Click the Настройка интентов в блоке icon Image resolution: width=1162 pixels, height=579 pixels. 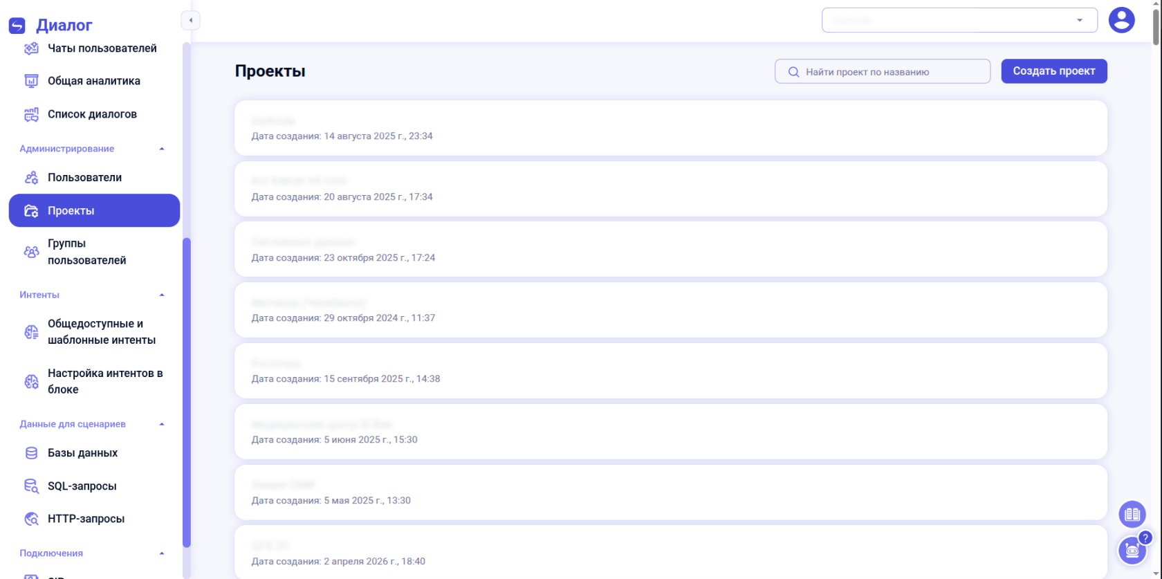[x=31, y=381]
